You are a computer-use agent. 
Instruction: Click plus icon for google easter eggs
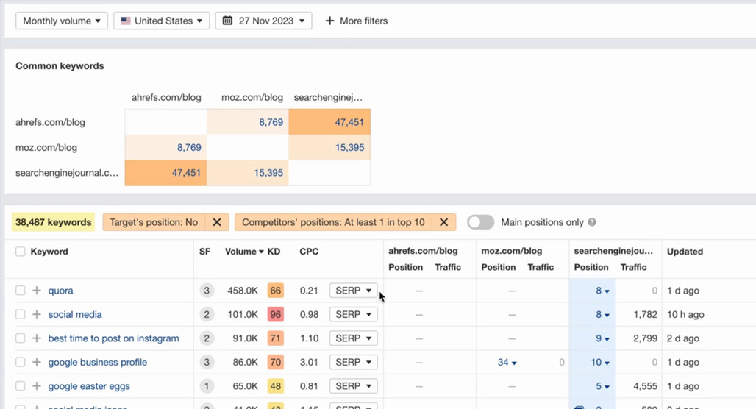tap(37, 386)
